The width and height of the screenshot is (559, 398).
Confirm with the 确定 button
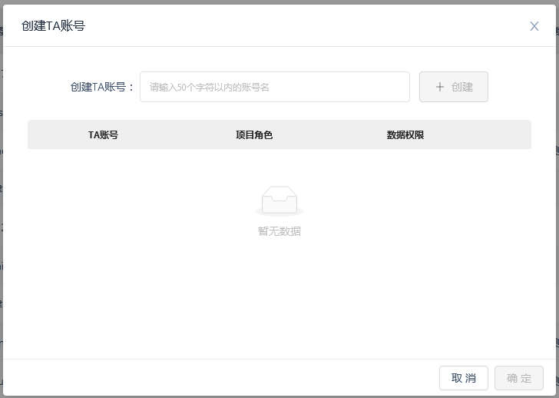(x=519, y=378)
